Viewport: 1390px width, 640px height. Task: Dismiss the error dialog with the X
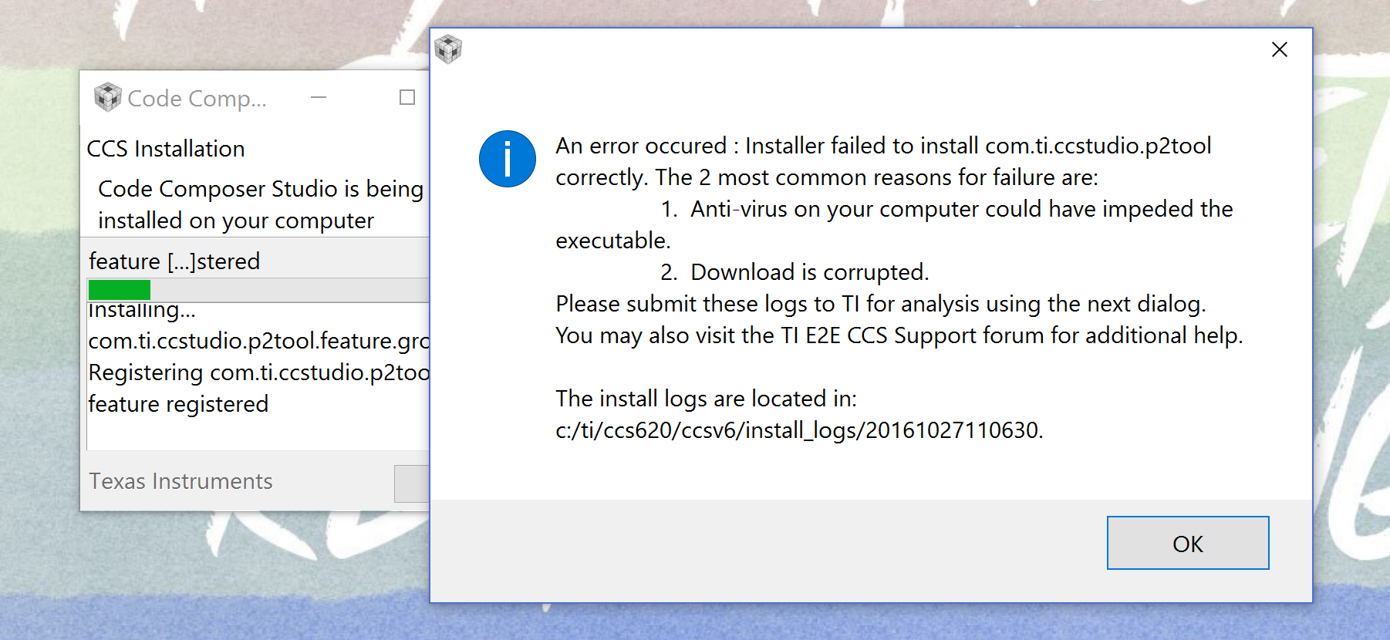(1279, 49)
